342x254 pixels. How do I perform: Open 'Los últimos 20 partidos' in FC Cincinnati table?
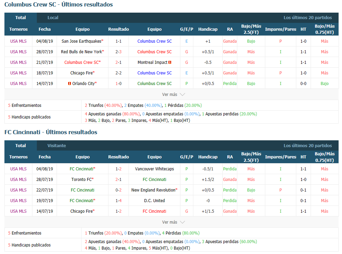tap(308, 145)
